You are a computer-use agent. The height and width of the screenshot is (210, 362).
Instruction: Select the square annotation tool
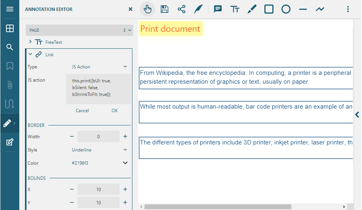coord(269,9)
